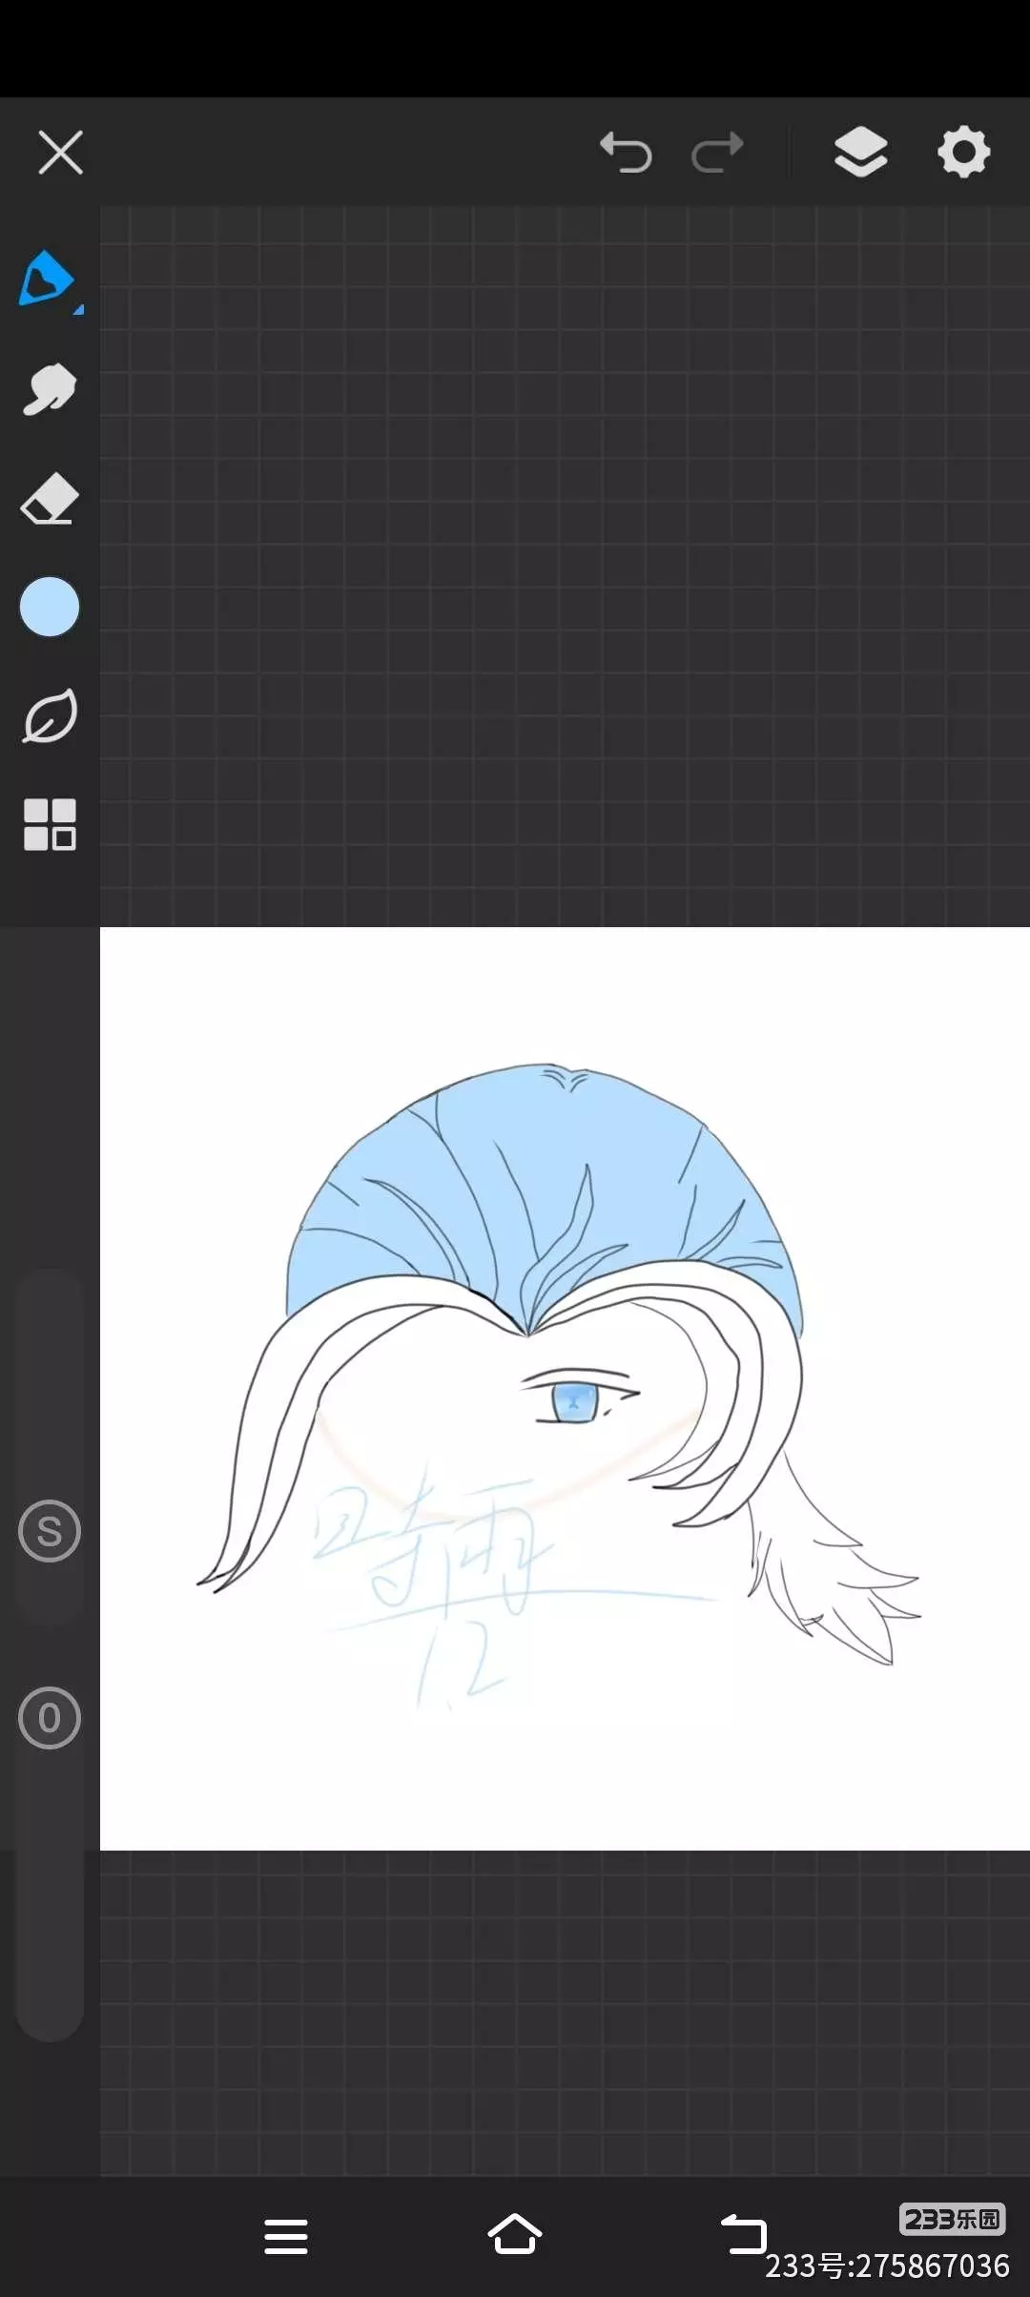Open the leaf shape tool
Viewport: 1030px width, 2297px height.
point(50,716)
